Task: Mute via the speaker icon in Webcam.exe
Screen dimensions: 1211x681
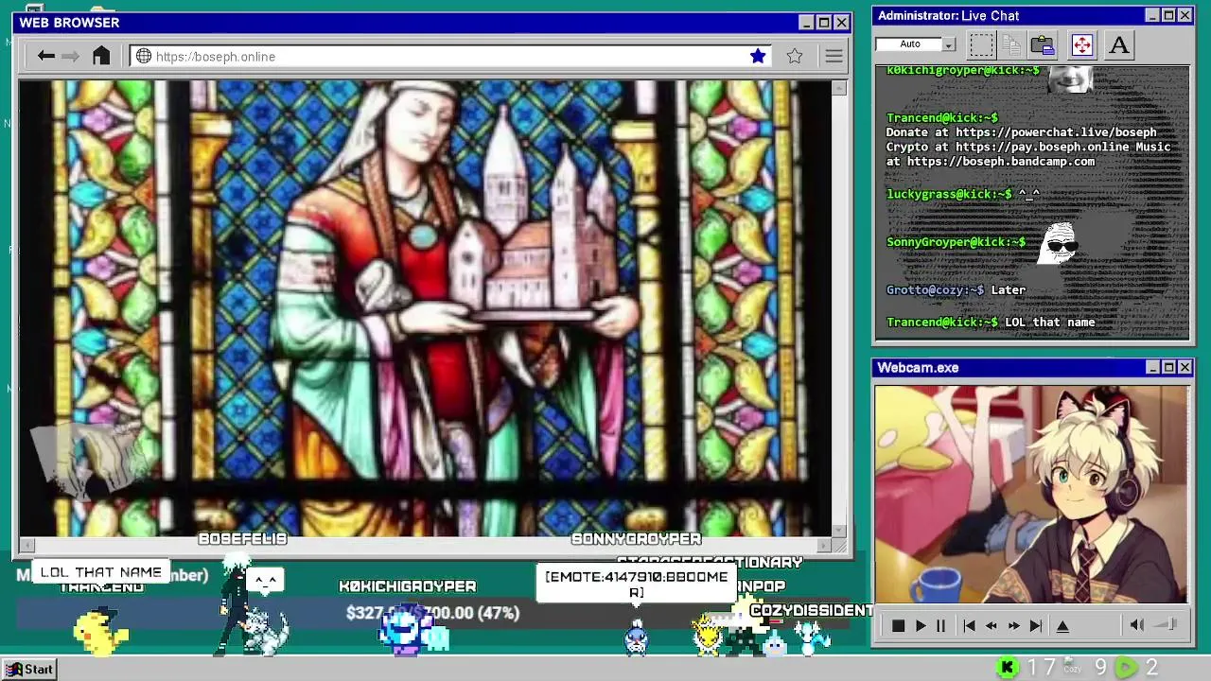Action: pos(1137,624)
